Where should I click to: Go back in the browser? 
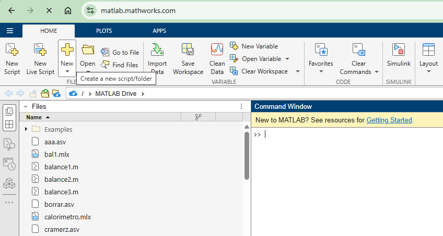coord(11,11)
